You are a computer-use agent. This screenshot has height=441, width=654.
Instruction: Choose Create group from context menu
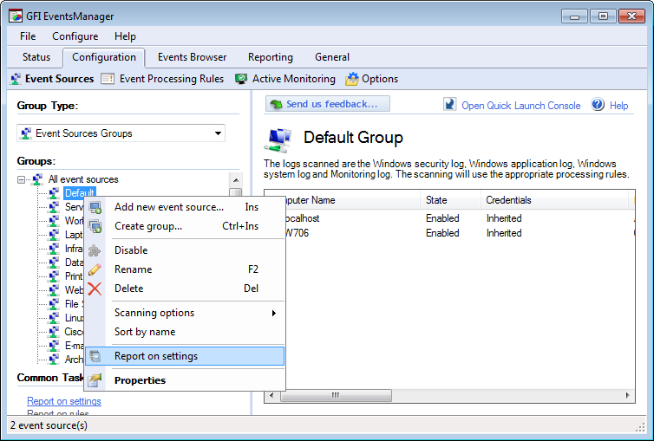(185, 226)
